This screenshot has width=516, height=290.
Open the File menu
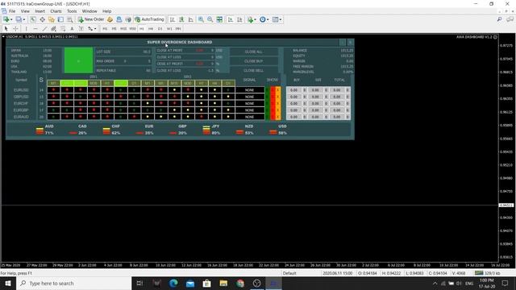12,11
